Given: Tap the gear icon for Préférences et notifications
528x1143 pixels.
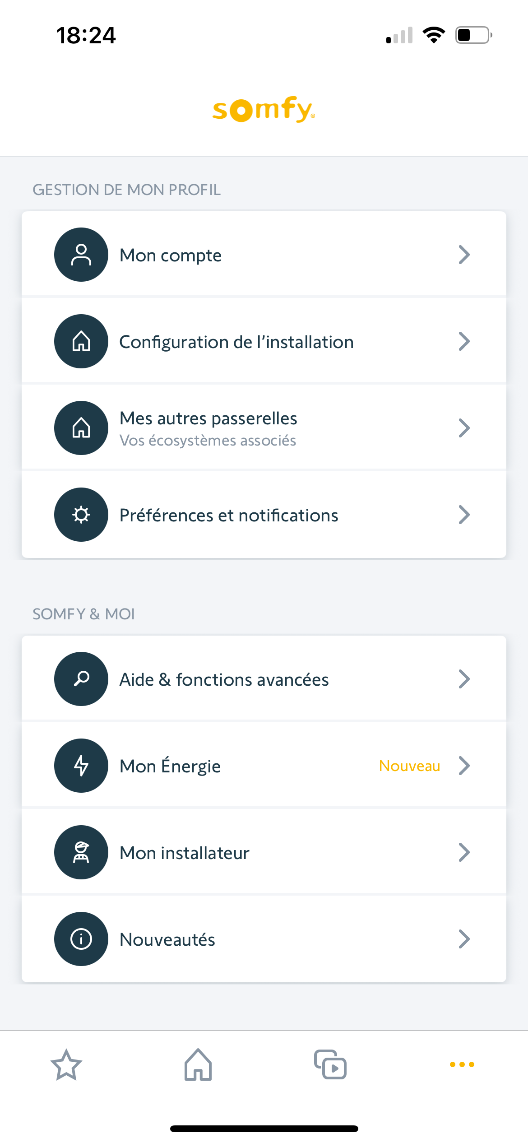Looking at the screenshot, I should [81, 515].
